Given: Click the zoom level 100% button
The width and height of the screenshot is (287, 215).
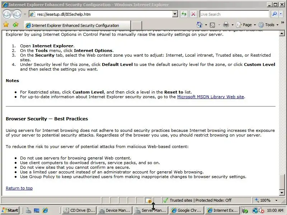Looking at the screenshot, I should point(263,200).
